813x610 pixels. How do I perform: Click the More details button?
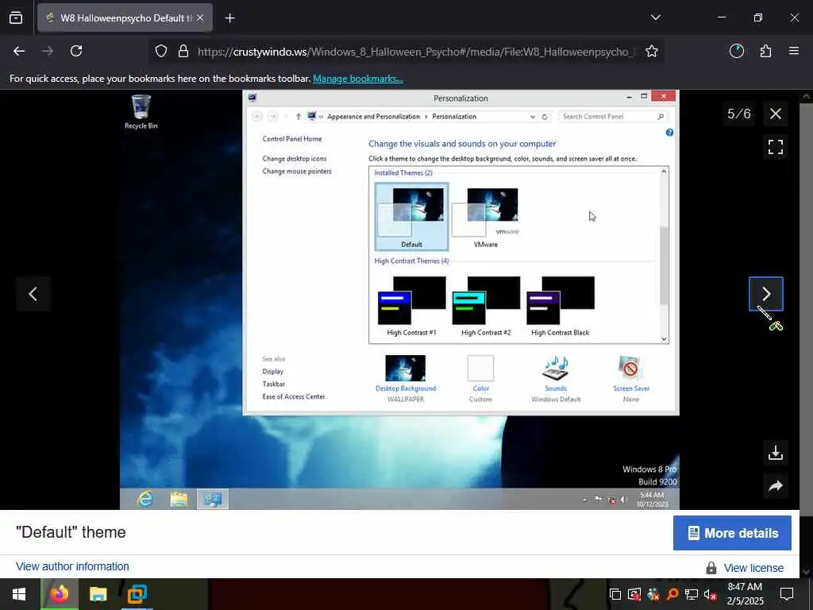click(x=732, y=533)
